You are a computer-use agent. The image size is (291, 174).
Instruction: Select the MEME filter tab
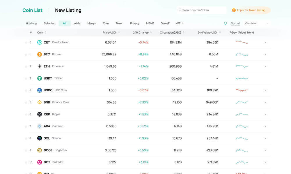click(x=150, y=23)
